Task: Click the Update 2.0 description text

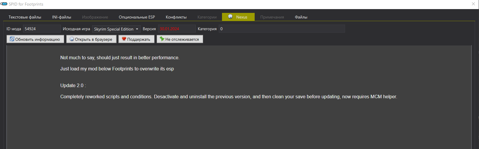Action: pyautogui.click(x=73, y=85)
